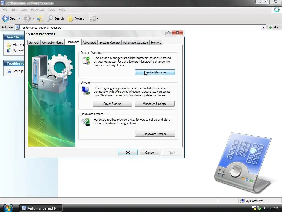282x212 pixels.
Task: Open the Remote tab
Action: (x=156, y=43)
